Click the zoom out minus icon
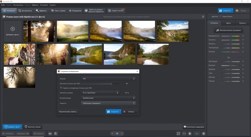The image size is (251, 137). tap(190, 134)
